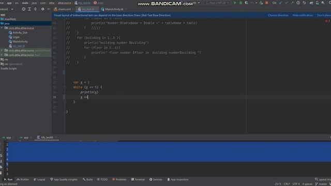Switch to the my_test.kt editor tab

(87, 9)
